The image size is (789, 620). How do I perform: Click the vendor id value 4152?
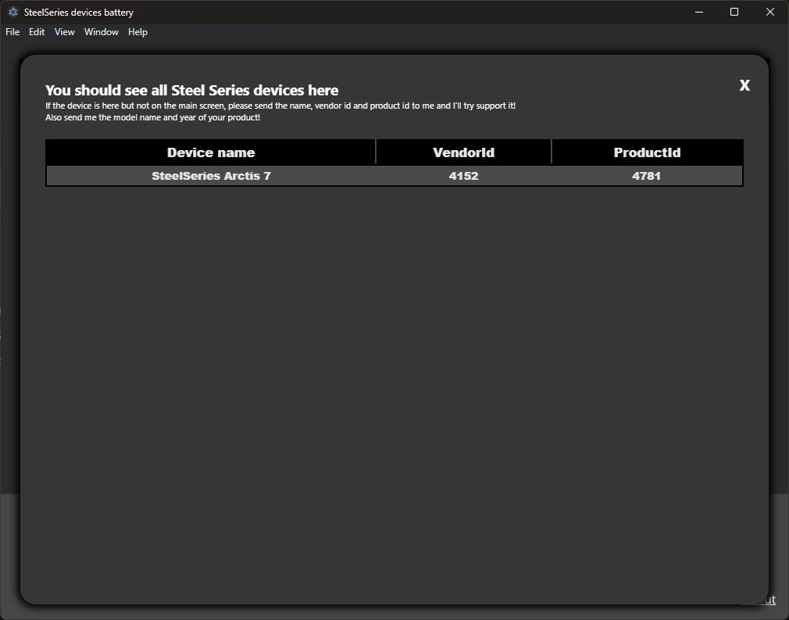[x=463, y=176]
